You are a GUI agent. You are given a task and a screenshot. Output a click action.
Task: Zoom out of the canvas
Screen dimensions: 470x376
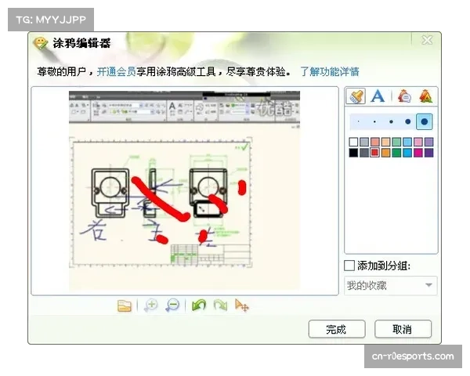[x=172, y=305]
